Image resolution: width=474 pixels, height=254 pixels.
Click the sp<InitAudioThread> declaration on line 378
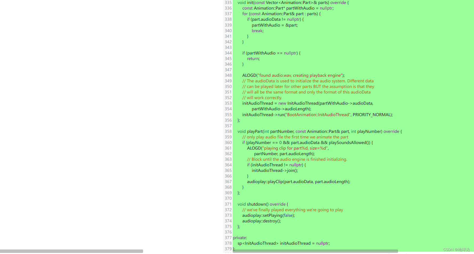coord(257,243)
